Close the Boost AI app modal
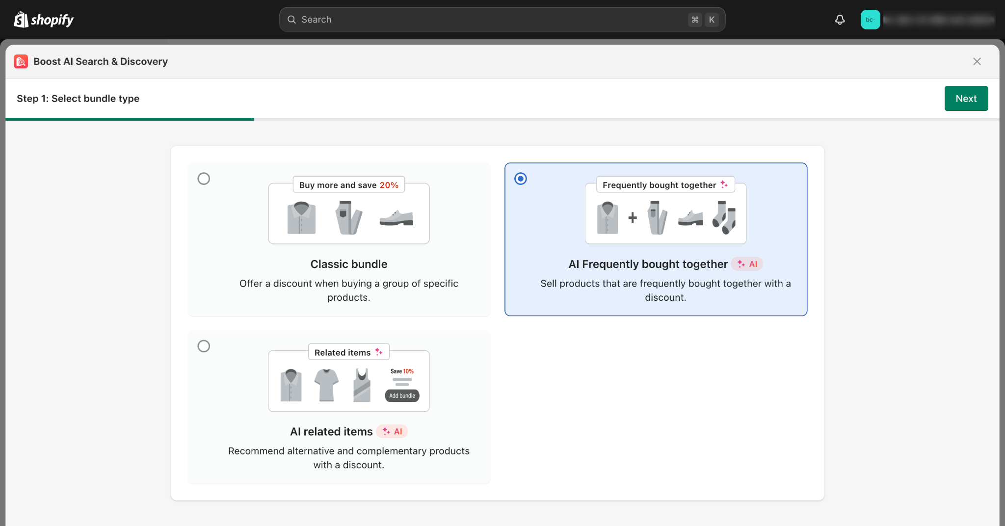The image size is (1005, 526). tap(977, 61)
